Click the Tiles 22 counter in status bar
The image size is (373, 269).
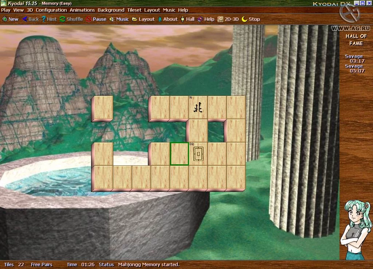click(x=14, y=265)
